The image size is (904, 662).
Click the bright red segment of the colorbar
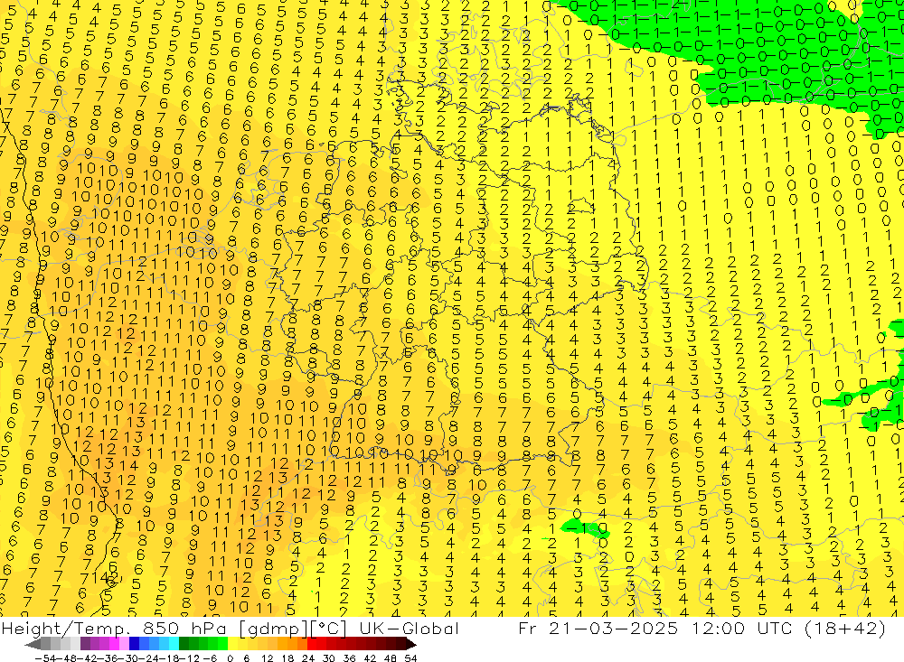[x=312, y=644]
